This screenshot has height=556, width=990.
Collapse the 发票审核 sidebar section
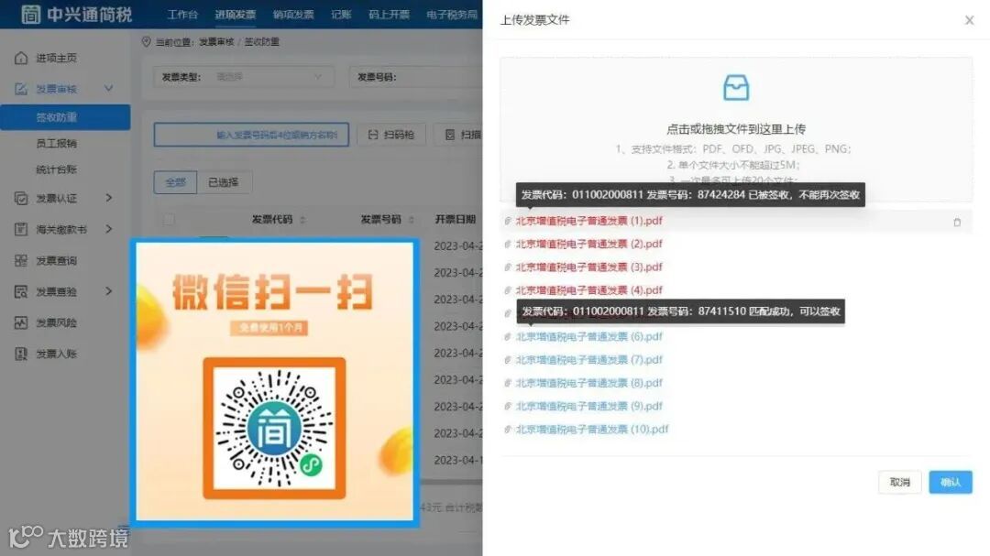108,88
